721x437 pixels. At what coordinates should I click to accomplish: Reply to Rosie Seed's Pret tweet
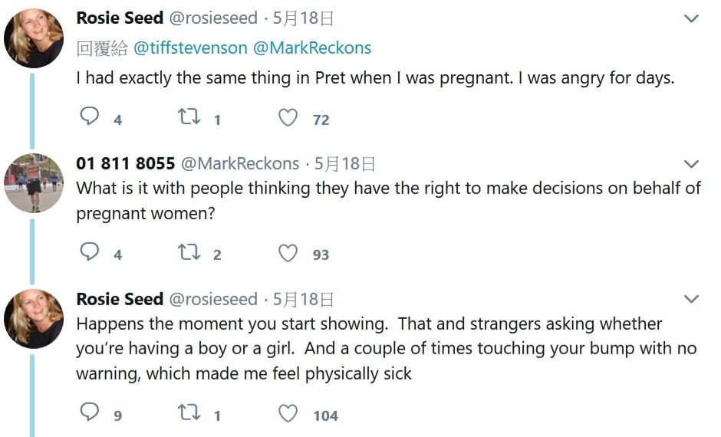[91, 117]
